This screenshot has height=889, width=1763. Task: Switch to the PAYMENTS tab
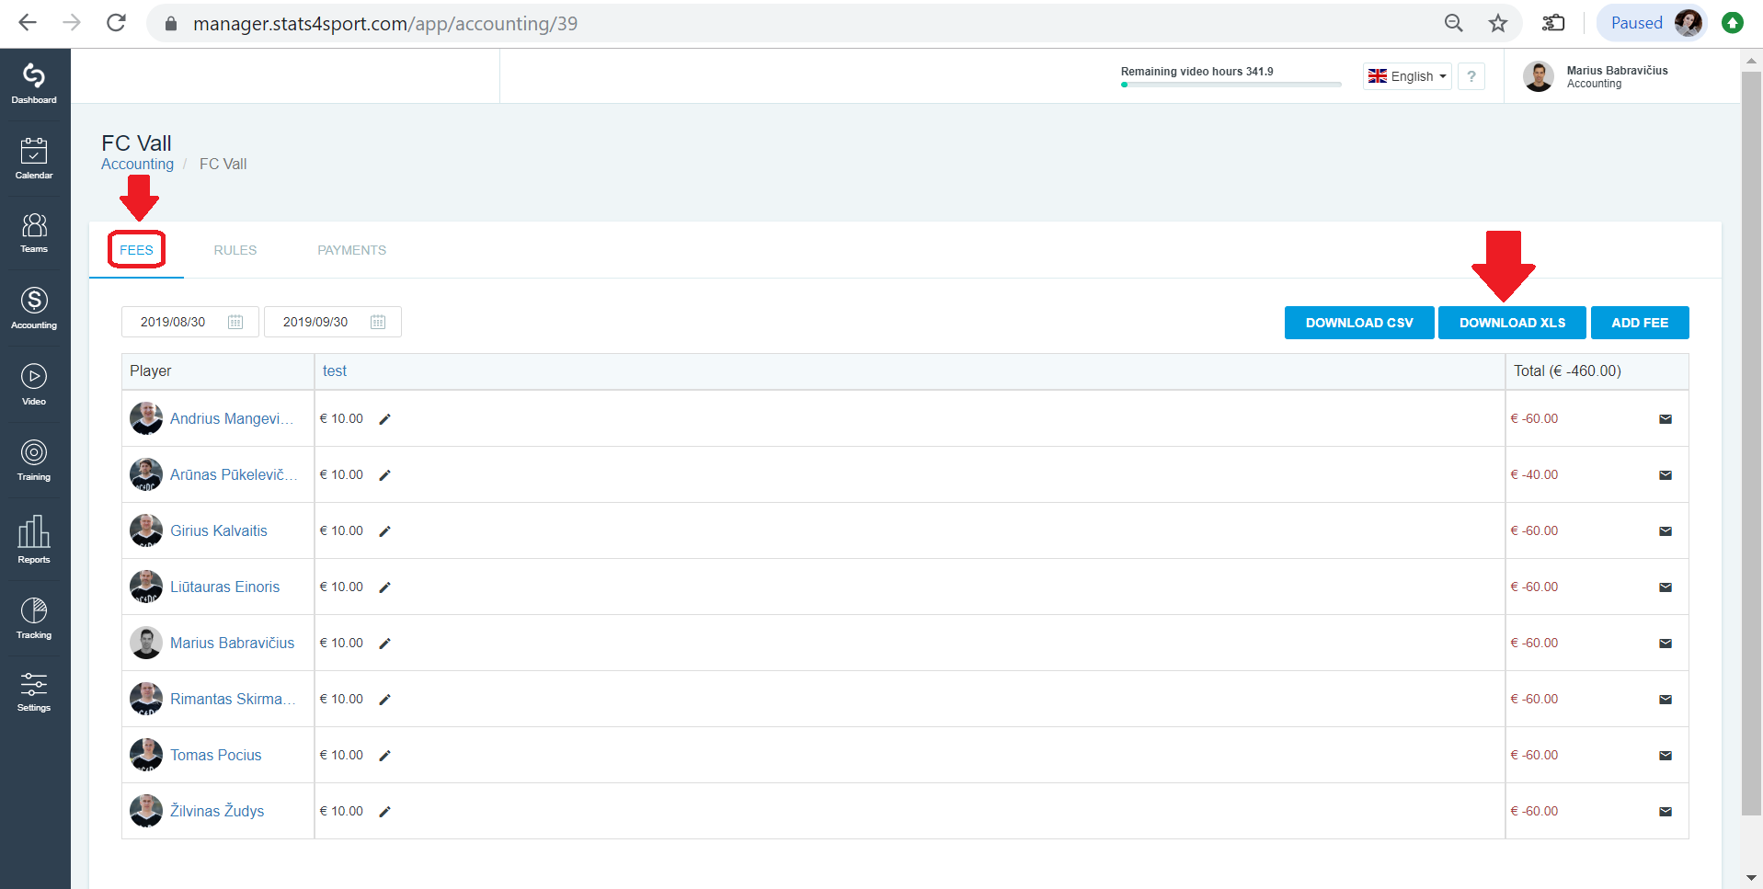[352, 250]
